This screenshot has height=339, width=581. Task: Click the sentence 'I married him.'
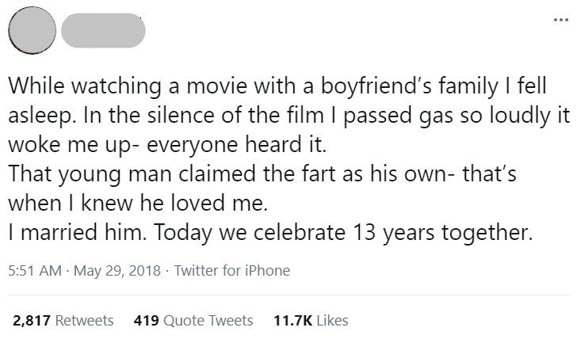click(x=77, y=232)
